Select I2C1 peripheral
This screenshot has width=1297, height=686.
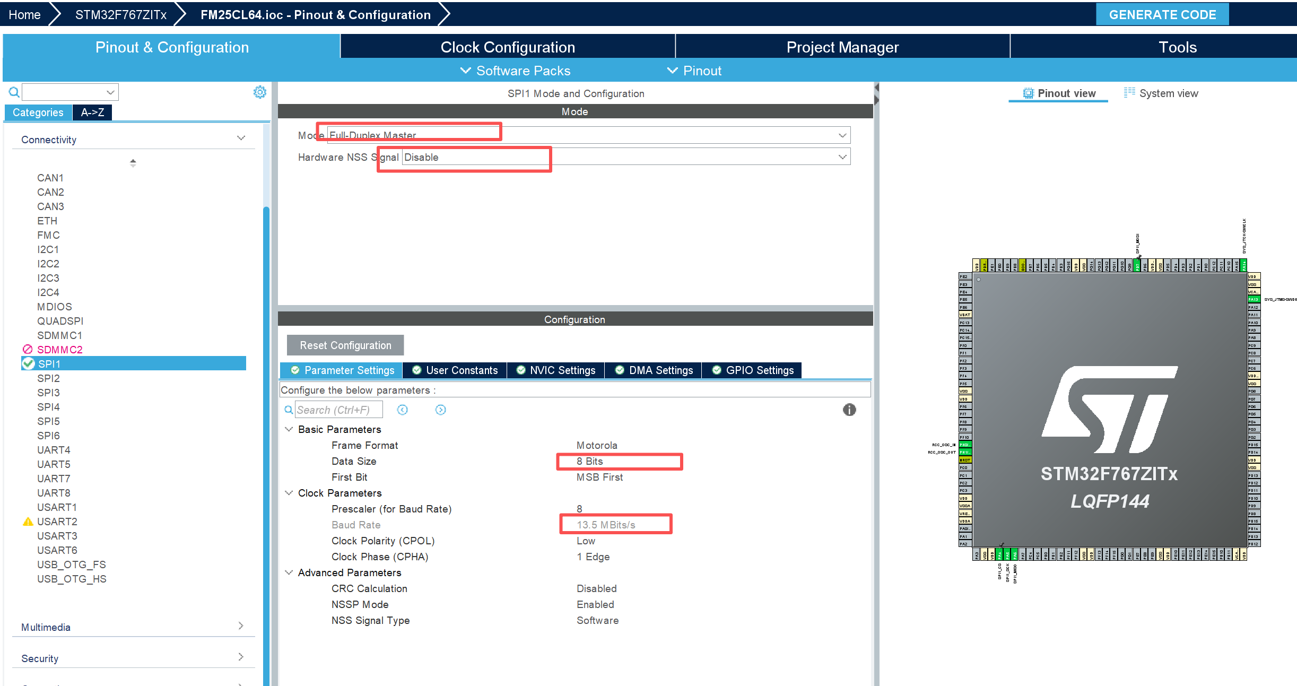[x=48, y=249]
